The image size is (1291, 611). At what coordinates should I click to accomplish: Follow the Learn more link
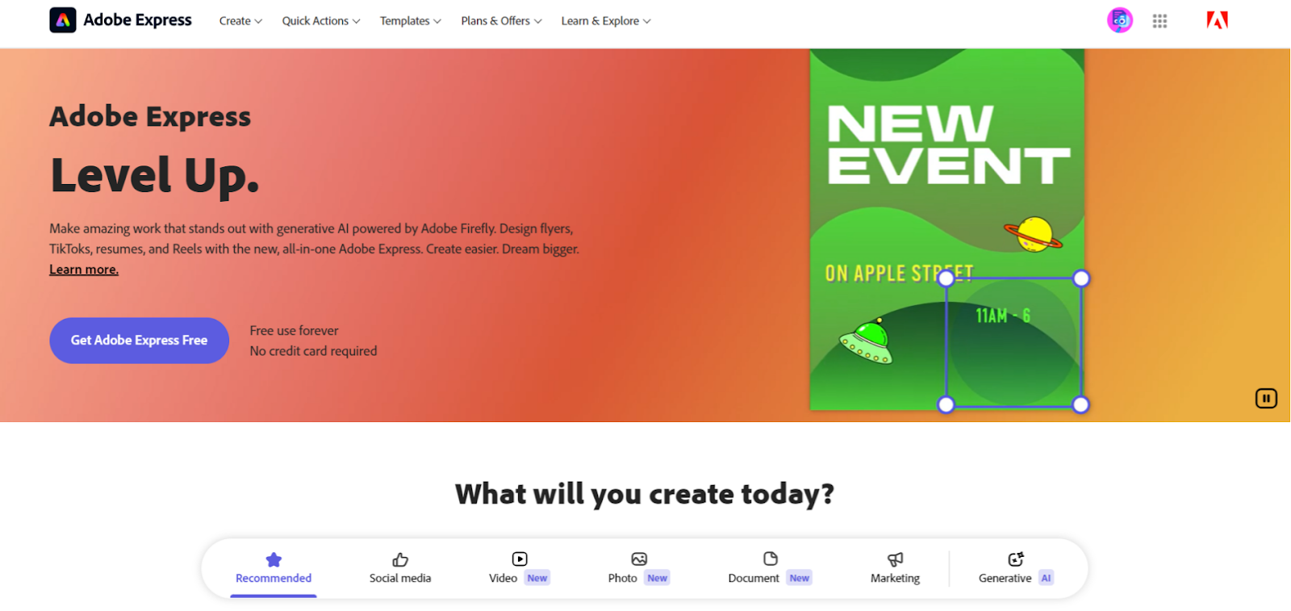[84, 270]
